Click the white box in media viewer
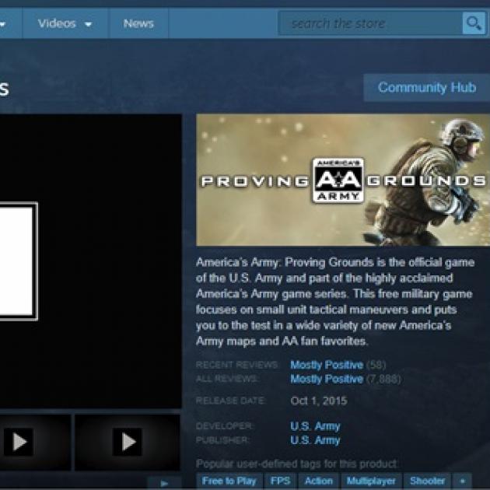The height and width of the screenshot is (490, 490). pyautogui.click(x=17, y=261)
